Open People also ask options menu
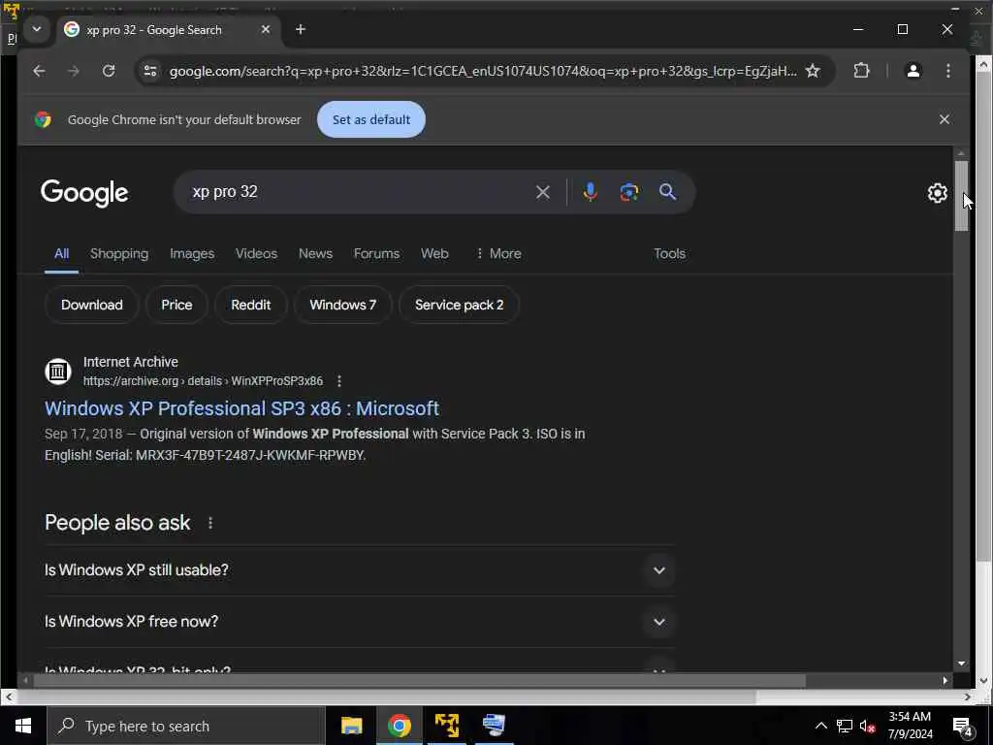The height and width of the screenshot is (745, 993). tap(210, 523)
